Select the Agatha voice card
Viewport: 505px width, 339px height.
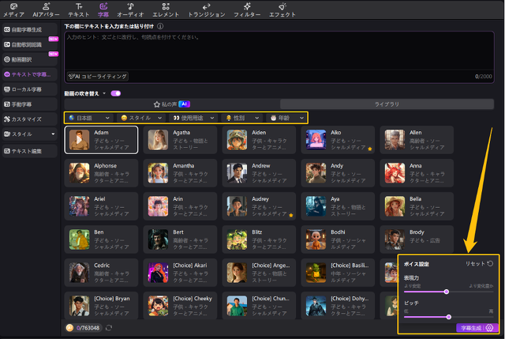point(180,140)
